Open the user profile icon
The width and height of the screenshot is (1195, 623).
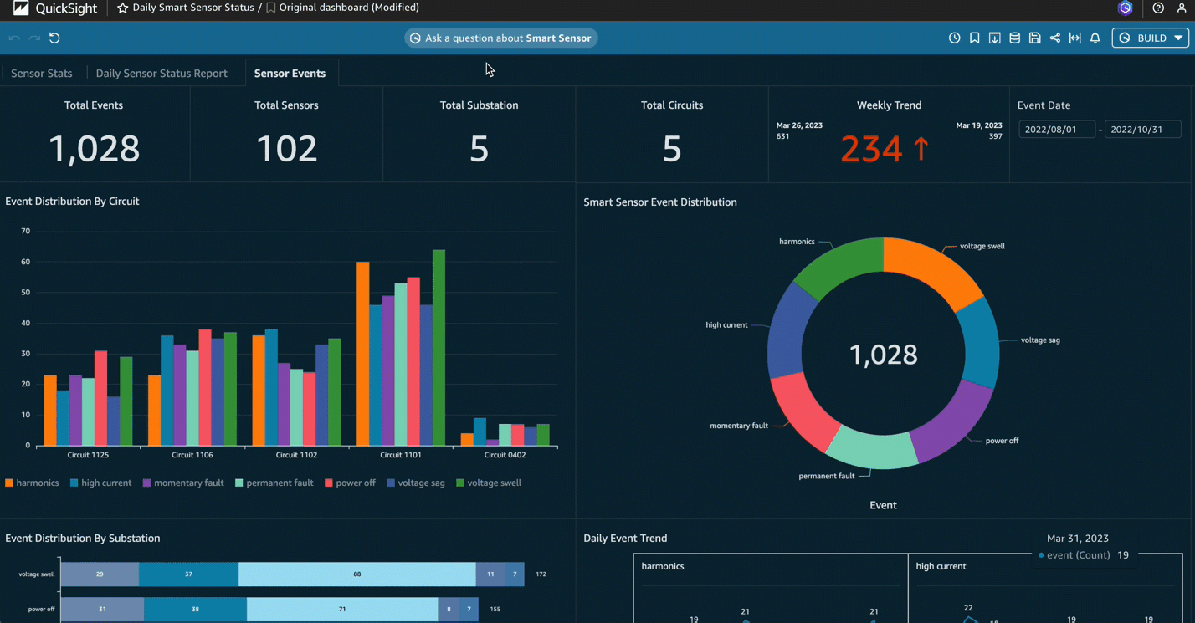click(1182, 8)
